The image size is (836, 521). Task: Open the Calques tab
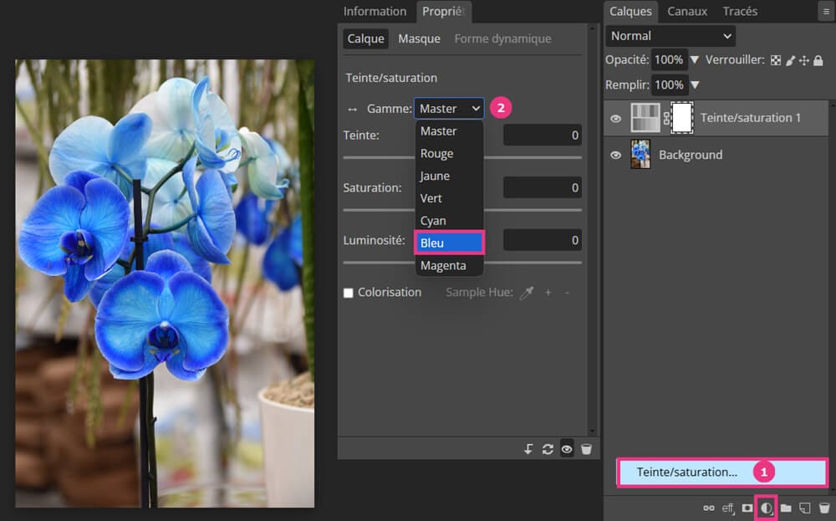[630, 11]
